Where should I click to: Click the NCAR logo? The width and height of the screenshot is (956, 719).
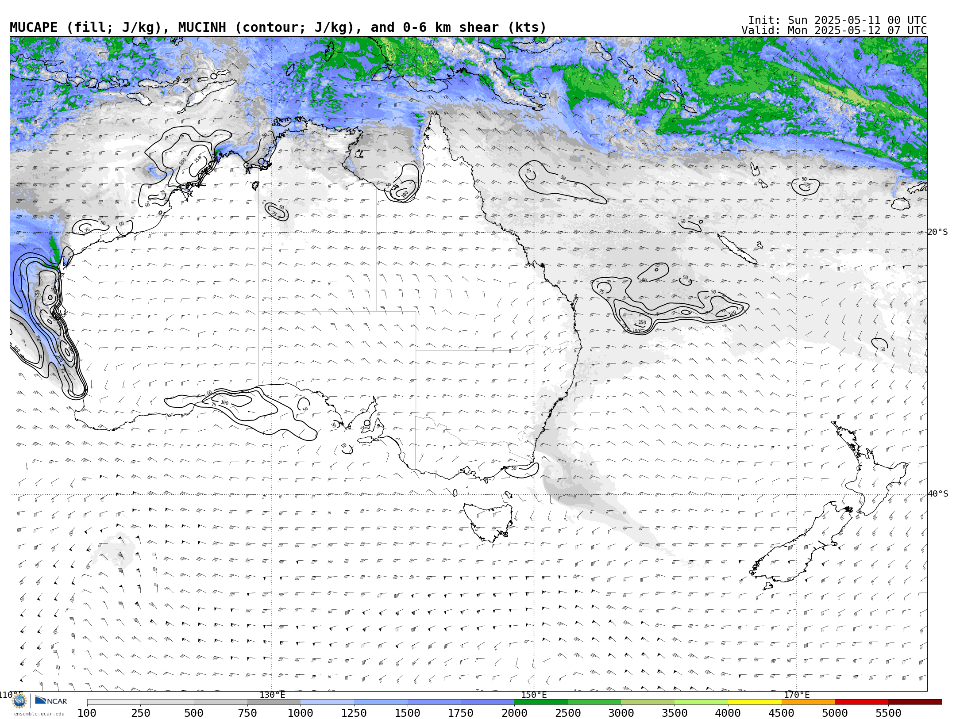[51, 701]
